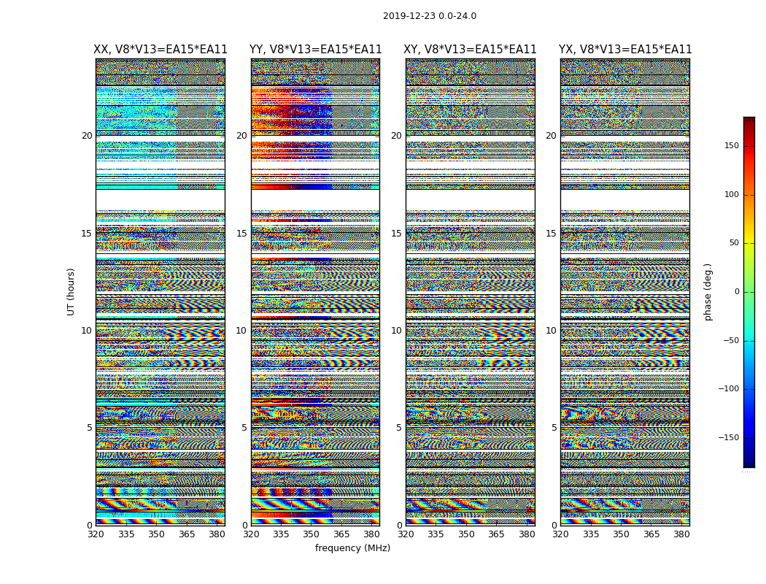Click the "15" hour tick of XX panel

(87, 234)
